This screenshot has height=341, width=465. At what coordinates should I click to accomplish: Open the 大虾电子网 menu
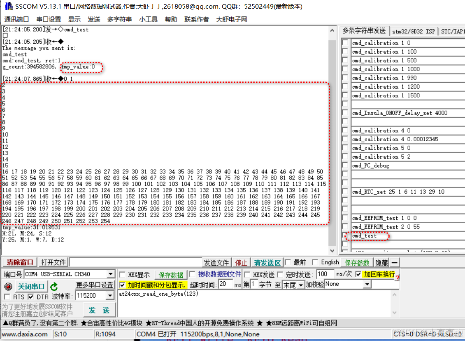(231, 19)
